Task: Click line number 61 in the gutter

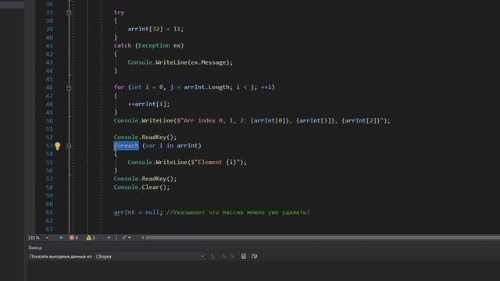Action: click(x=48, y=212)
